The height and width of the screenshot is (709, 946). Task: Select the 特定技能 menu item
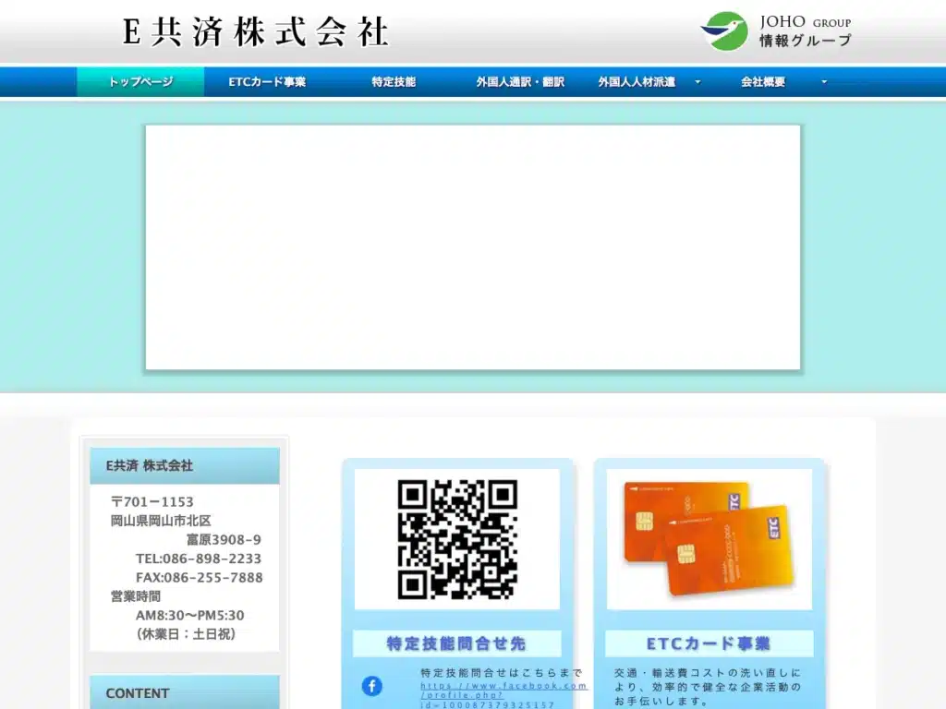394,82
